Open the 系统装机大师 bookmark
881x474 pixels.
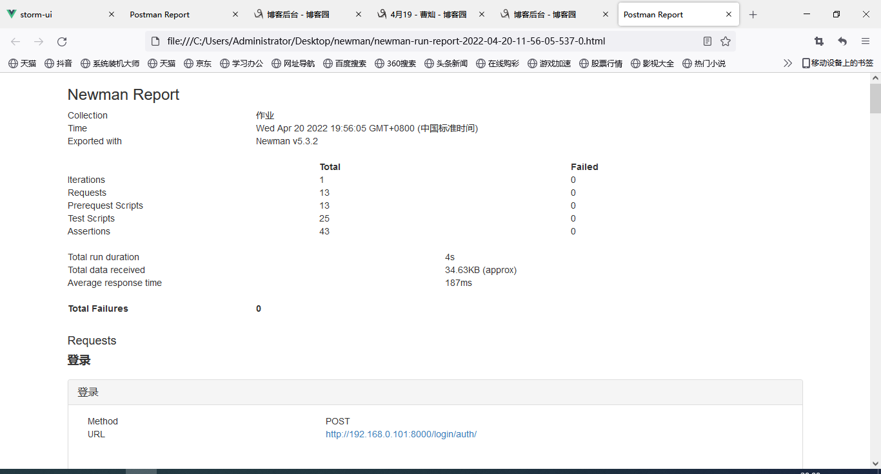click(x=110, y=63)
